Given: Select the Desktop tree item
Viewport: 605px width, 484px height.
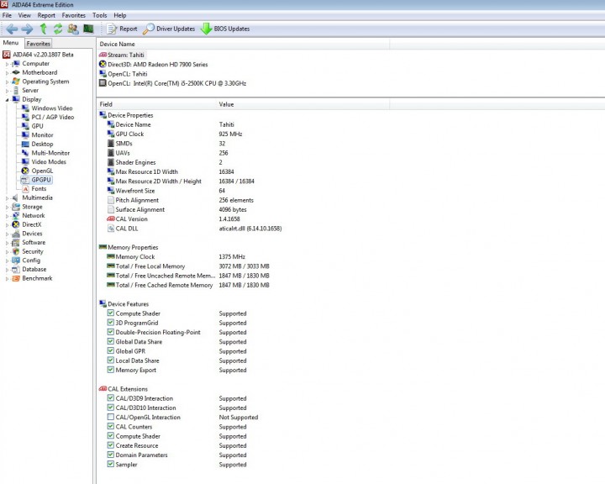Looking at the screenshot, I should pyautogui.click(x=43, y=144).
